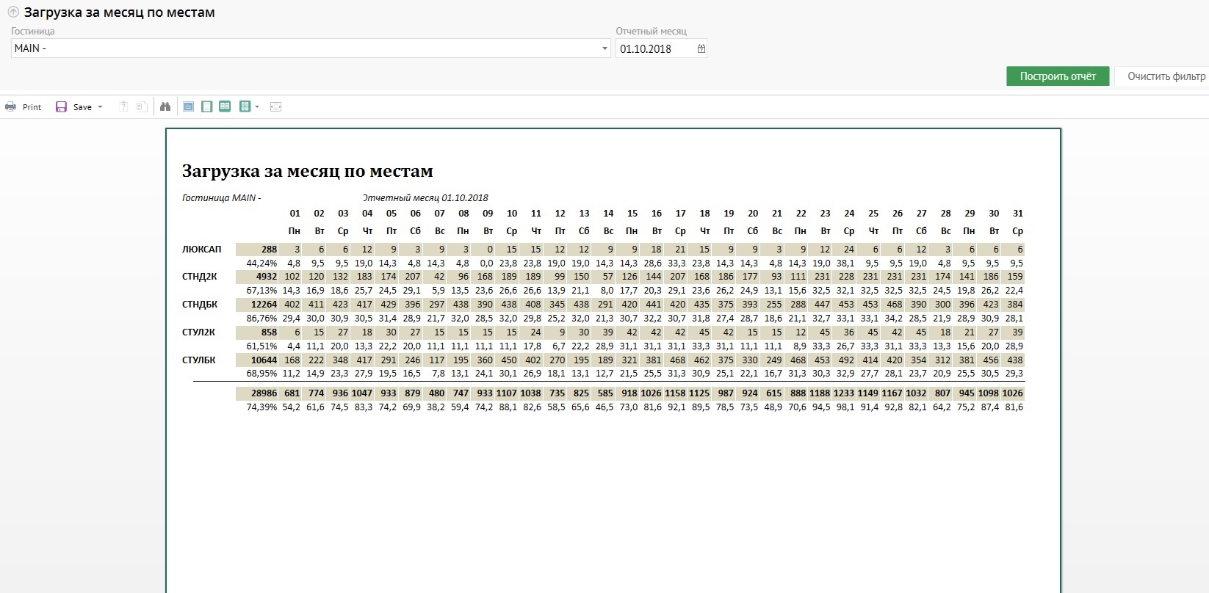1209x593 pixels.
Task: Click the СТНД2К monthly total 4932
Action: coord(266,277)
